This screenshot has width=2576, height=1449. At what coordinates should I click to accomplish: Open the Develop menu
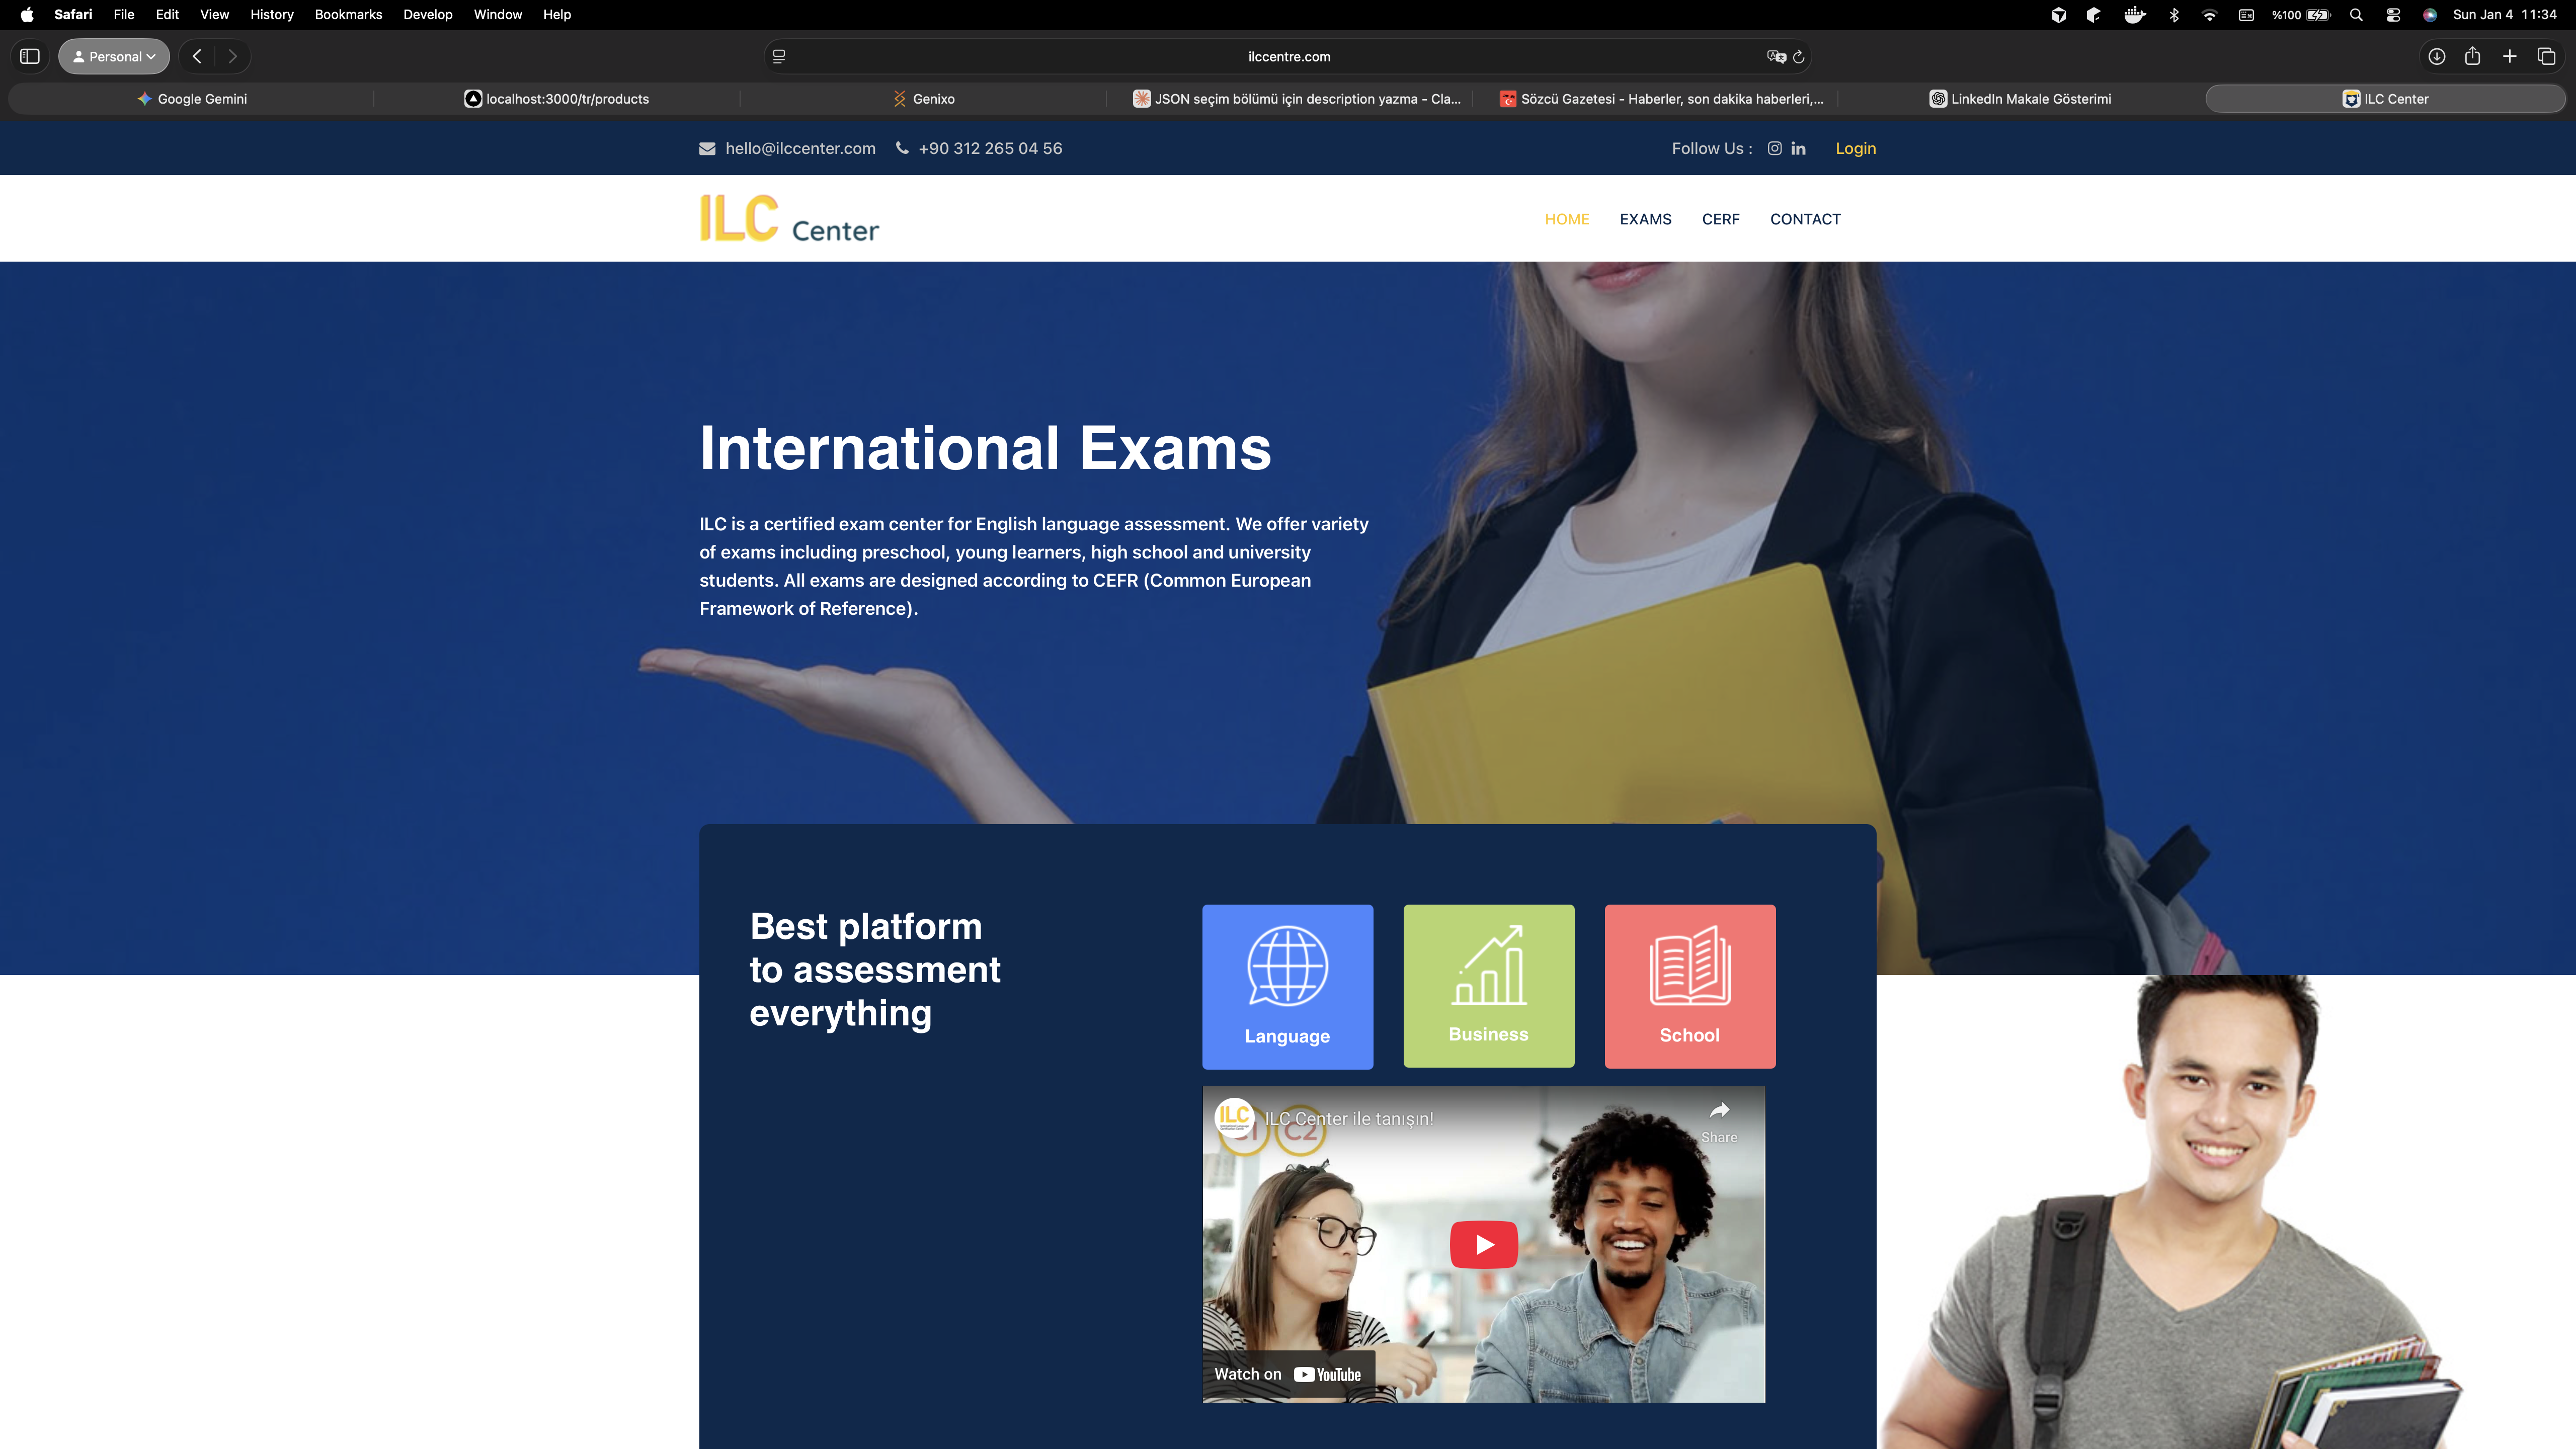[x=427, y=14]
